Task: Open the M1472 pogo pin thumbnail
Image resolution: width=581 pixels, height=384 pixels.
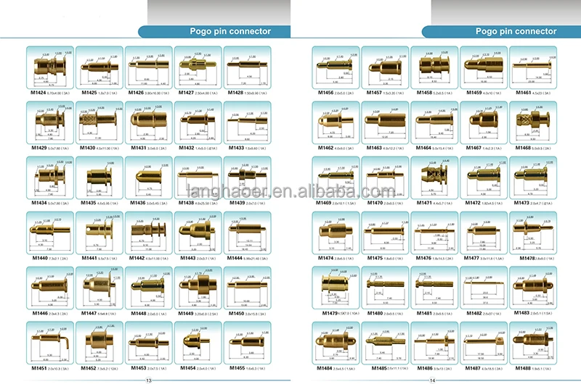Action: tap(484, 178)
